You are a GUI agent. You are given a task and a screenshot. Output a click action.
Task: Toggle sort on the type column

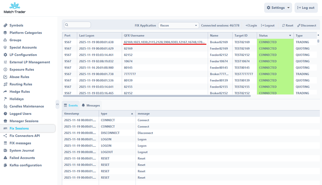[x=132, y=114]
